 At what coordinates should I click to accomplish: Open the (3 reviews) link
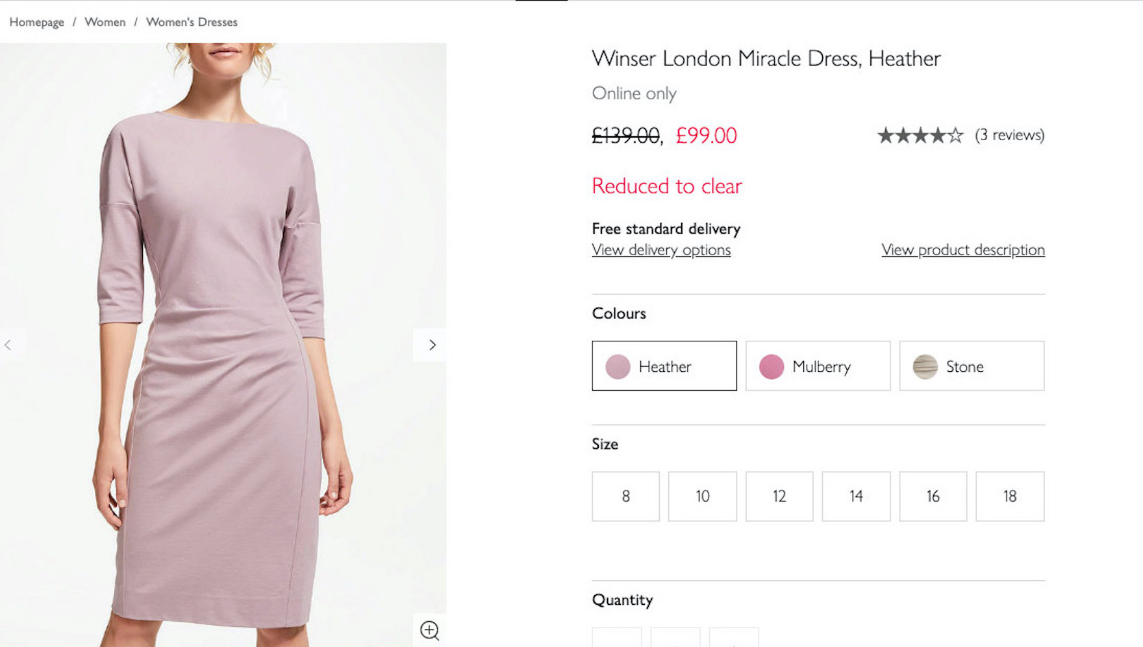point(1009,135)
